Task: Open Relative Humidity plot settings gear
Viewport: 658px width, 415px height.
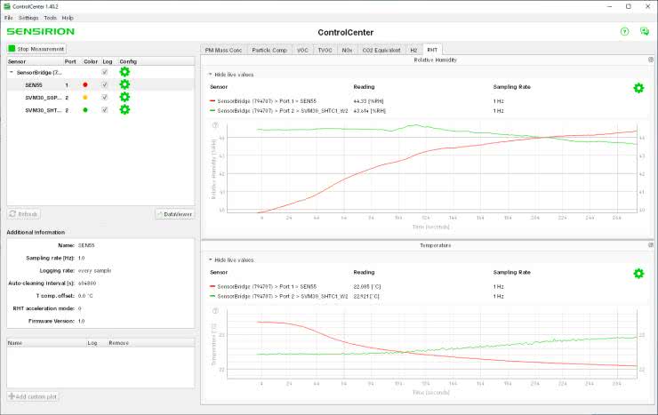Action: (638, 88)
